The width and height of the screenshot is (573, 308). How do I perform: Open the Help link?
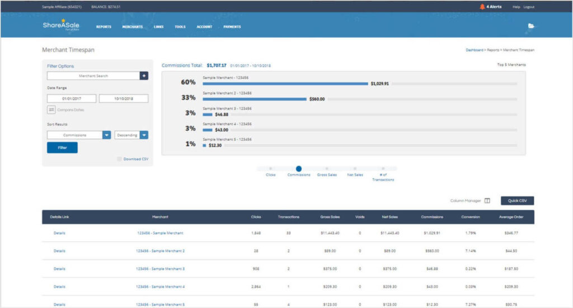click(x=516, y=7)
